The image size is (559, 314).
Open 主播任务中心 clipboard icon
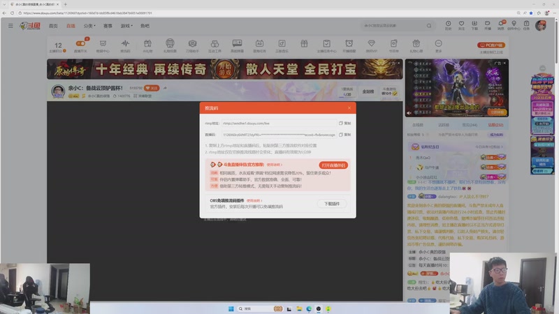pos(326,46)
